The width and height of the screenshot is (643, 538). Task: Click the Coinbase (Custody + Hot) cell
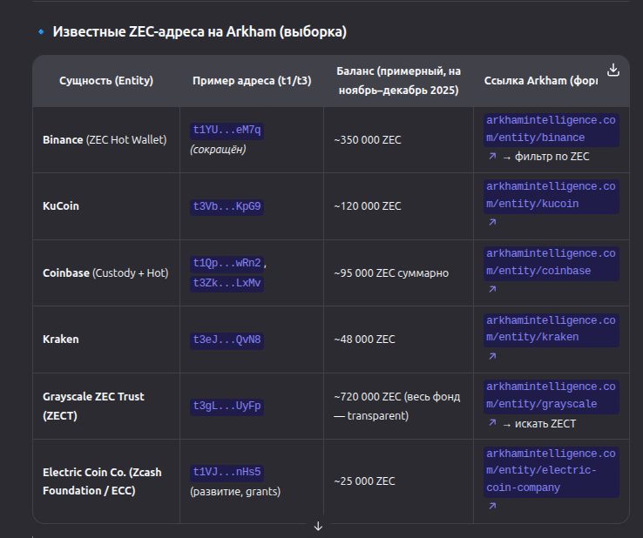tap(105, 273)
